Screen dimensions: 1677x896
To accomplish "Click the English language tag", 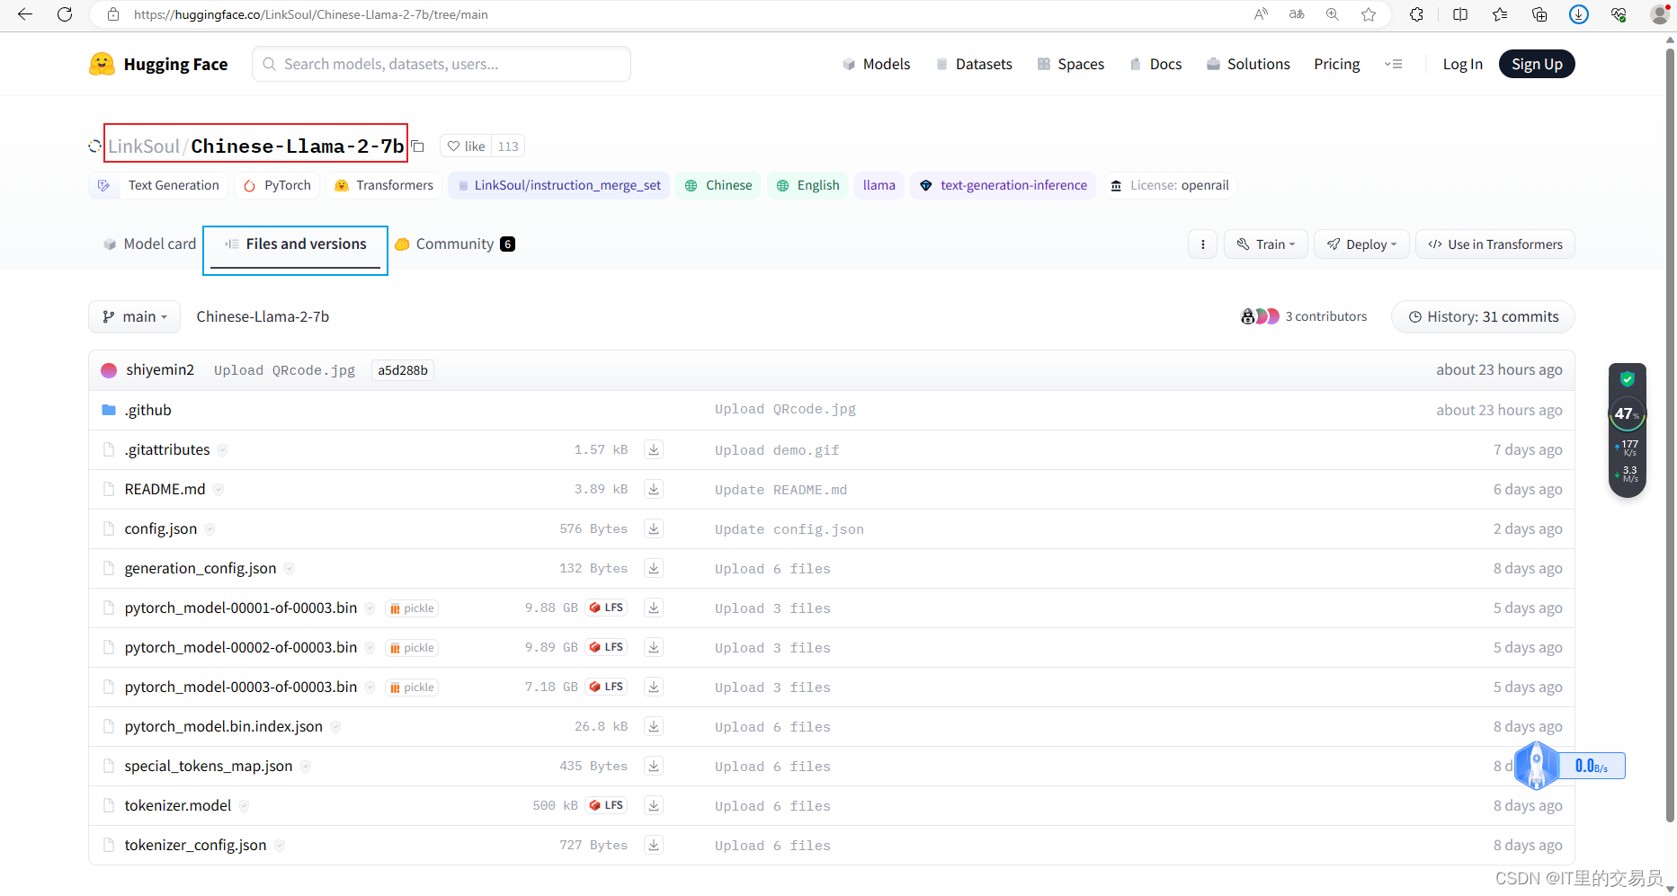I will coord(807,185).
